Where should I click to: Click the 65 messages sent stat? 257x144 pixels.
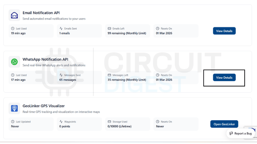pyautogui.click(x=68, y=80)
